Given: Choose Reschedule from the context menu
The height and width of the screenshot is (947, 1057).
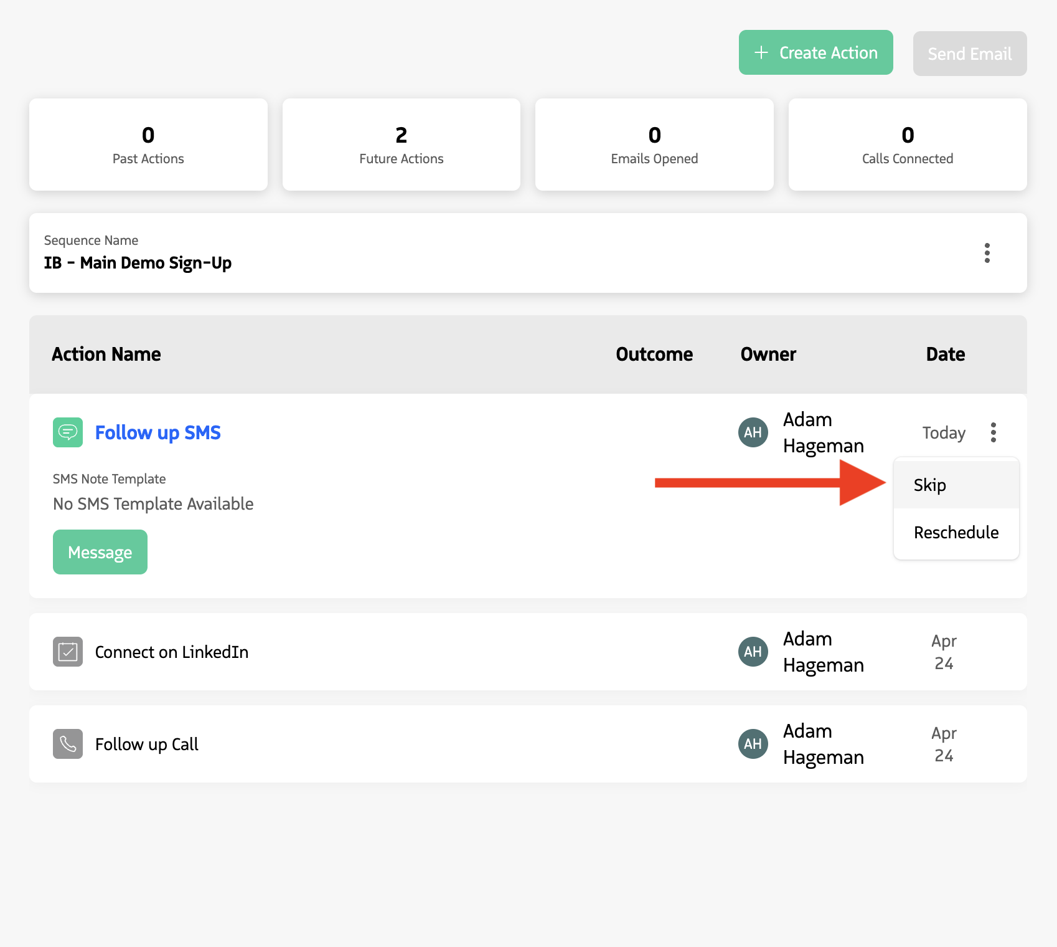Looking at the screenshot, I should 956,533.
